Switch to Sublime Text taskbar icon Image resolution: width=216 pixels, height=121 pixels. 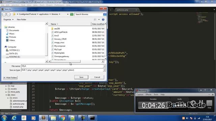tap(44, 118)
